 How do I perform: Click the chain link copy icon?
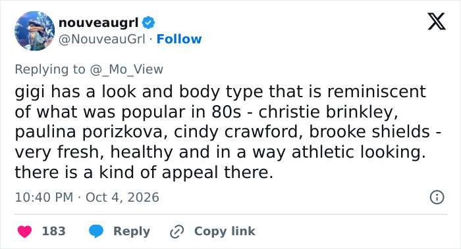[177, 231]
